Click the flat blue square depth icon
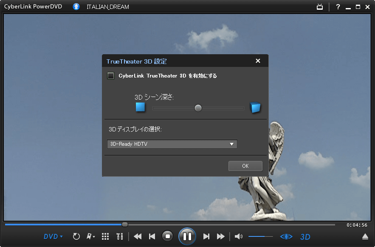The image size is (375, 247). click(x=141, y=107)
